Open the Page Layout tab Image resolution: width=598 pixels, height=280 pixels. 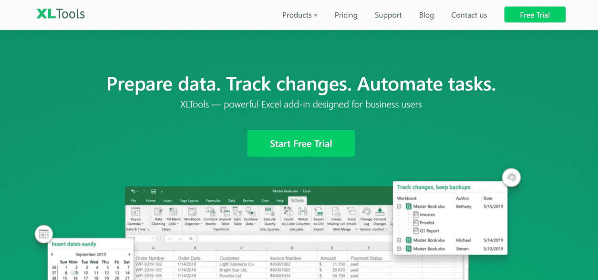click(x=189, y=201)
